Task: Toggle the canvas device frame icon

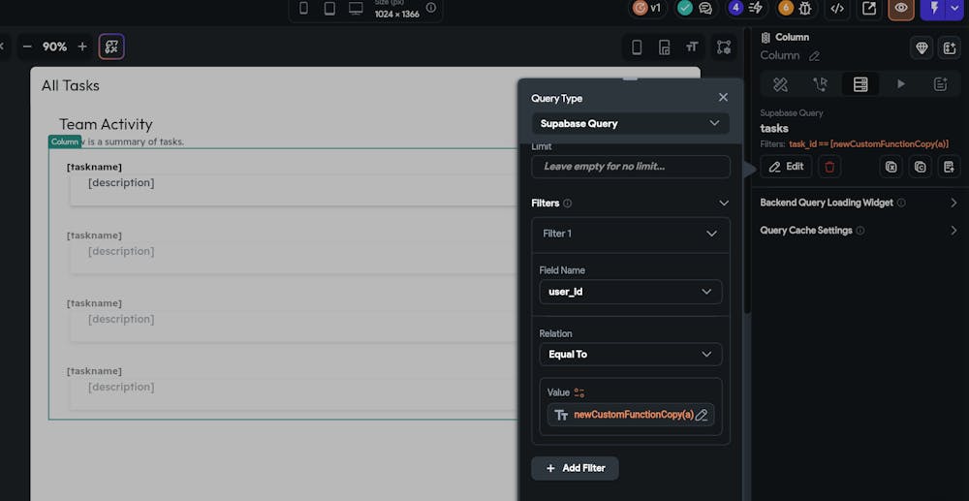Action: point(637,47)
